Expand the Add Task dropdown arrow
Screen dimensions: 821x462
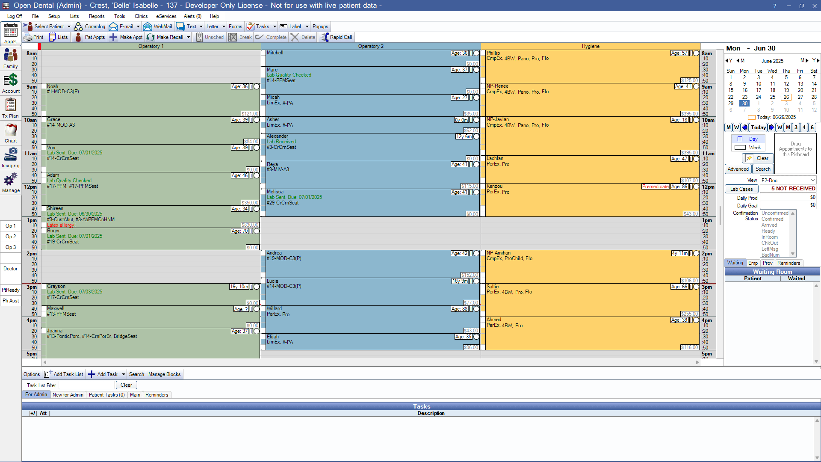click(x=124, y=374)
